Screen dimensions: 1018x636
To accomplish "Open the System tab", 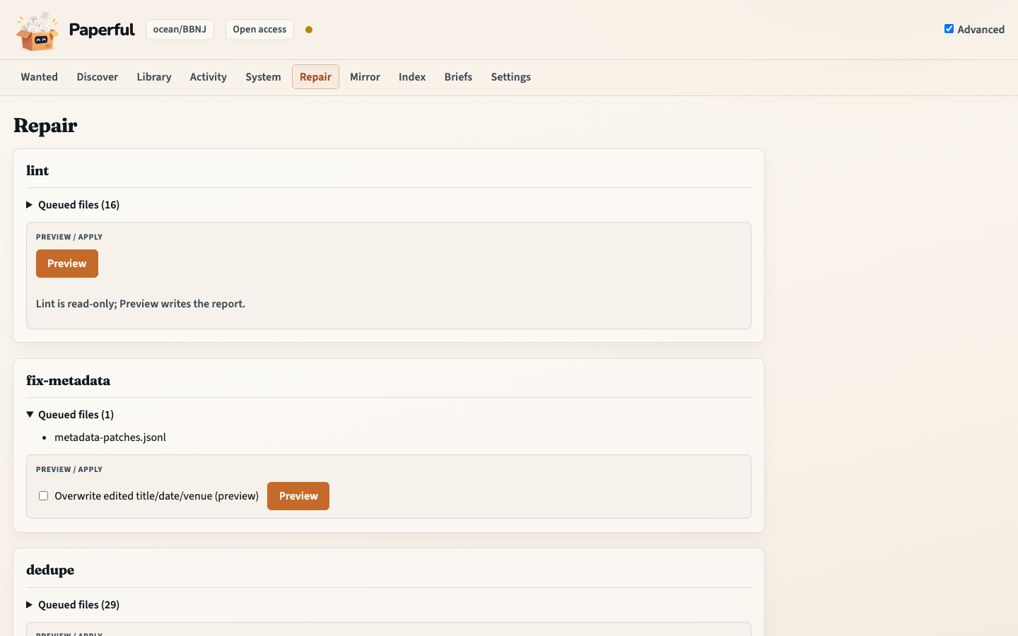I will coord(263,77).
